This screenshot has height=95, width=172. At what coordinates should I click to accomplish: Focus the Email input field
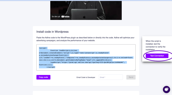[x=111, y=77]
